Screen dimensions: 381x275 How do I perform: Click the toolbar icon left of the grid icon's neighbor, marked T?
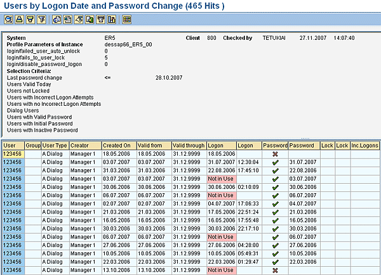click(100, 20)
